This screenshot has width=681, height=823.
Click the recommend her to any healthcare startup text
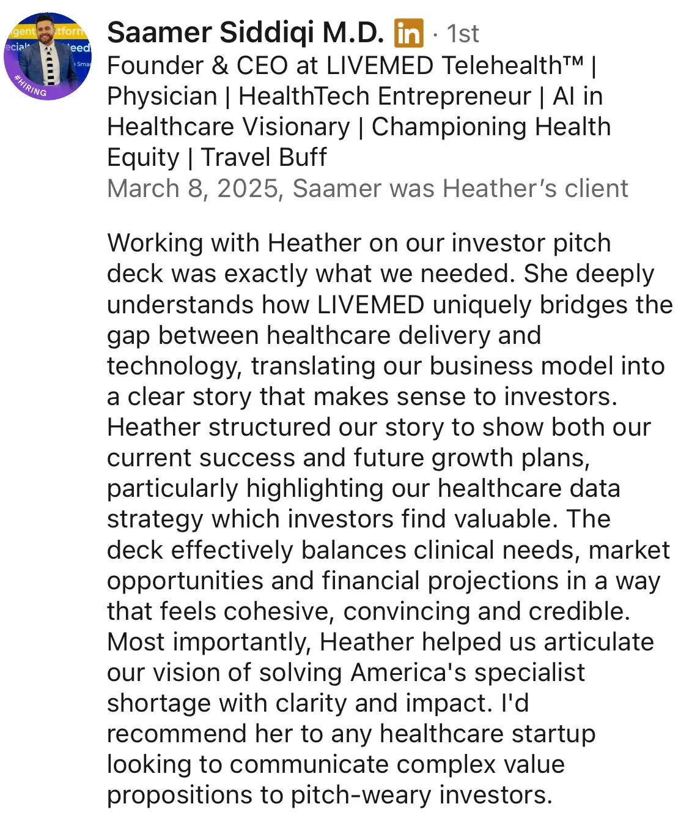[351, 734]
